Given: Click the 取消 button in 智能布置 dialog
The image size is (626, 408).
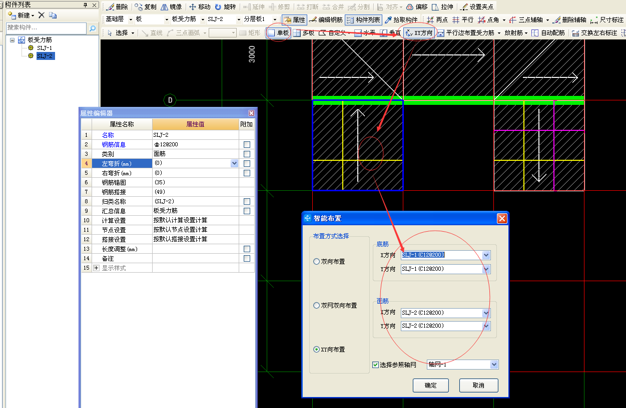Looking at the screenshot, I should click(478, 386).
